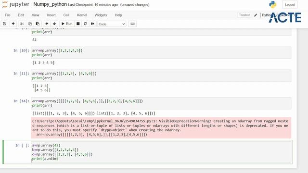This screenshot has width=308, height=173.
Task: Click the list([[[1, 2, 3] output line
Action: [x=94, y=113]
